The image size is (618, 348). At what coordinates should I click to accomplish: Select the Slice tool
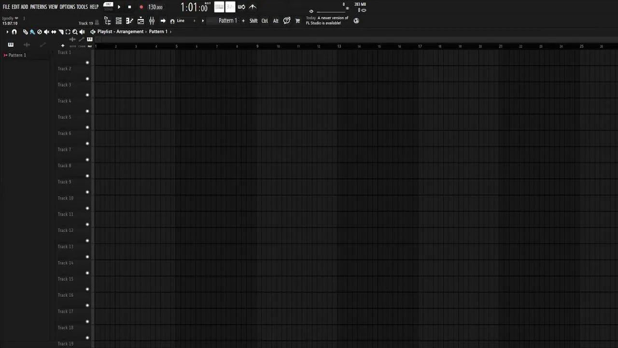tap(61, 32)
